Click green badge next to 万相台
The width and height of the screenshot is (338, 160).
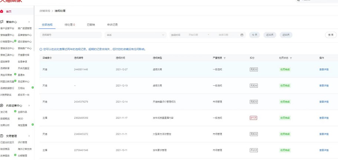pyautogui.click(x=33, y=87)
